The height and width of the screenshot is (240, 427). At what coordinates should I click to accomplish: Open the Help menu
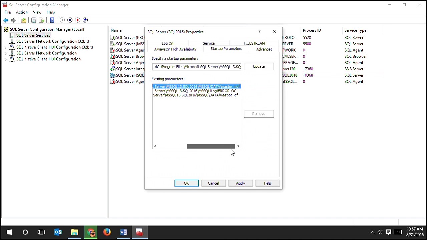coord(51,12)
